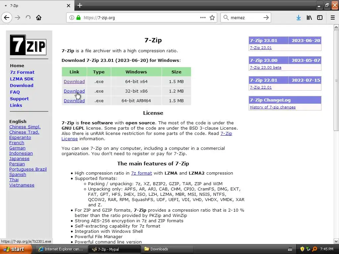Switch to Downloads folder taskbar button
Image resolution: width=339 pixels, height=254 pixels.
[x=167, y=249]
